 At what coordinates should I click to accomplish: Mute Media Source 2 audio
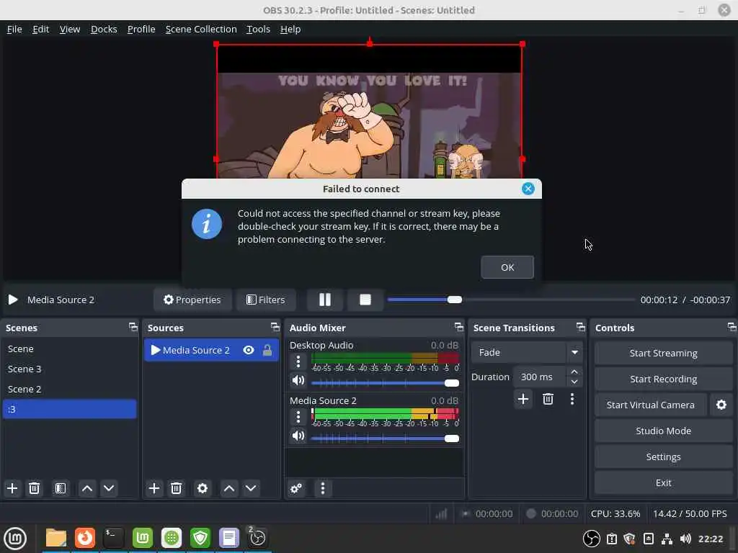(x=298, y=436)
